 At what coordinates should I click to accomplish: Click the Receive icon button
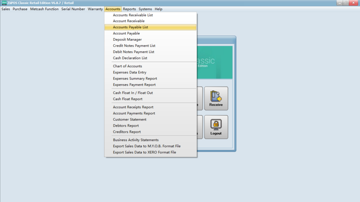pyautogui.click(x=216, y=98)
